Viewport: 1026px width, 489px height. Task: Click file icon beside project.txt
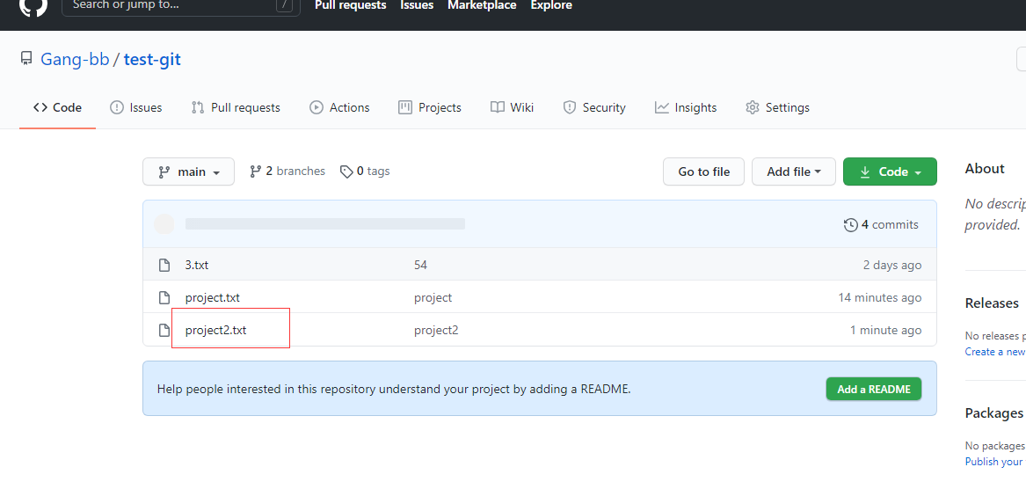[x=165, y=298]
